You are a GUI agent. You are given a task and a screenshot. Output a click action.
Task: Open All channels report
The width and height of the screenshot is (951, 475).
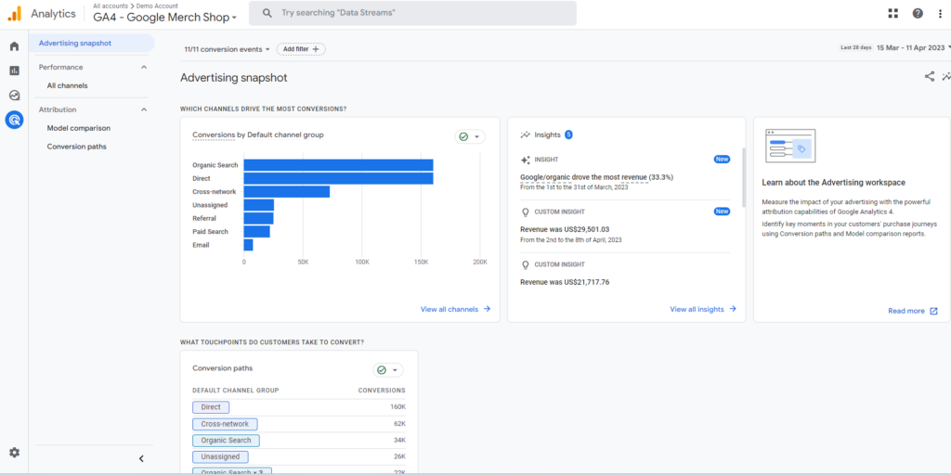(67, 85)
